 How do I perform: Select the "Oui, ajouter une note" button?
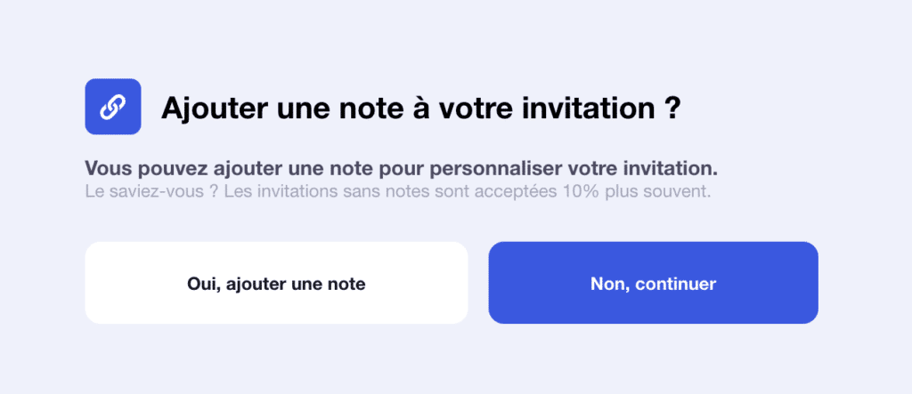click(x=276, y=283)
